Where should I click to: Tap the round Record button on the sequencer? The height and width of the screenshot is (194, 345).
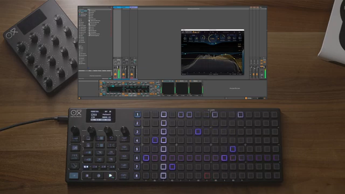[99, 176]
